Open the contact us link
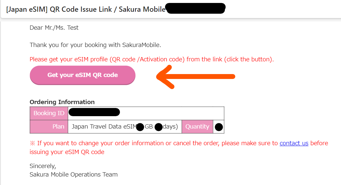Viewport: 341px width, 185px height. 294,143
